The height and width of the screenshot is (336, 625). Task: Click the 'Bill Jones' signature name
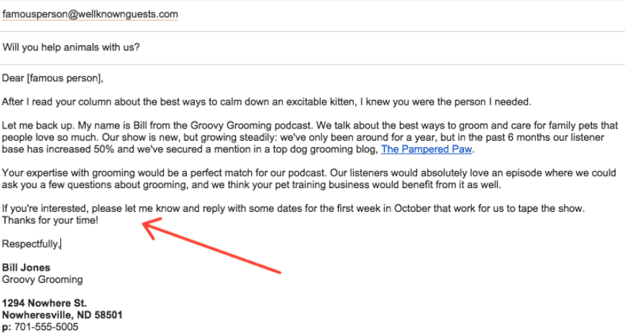pyautogui.click(x=26, y=268)
